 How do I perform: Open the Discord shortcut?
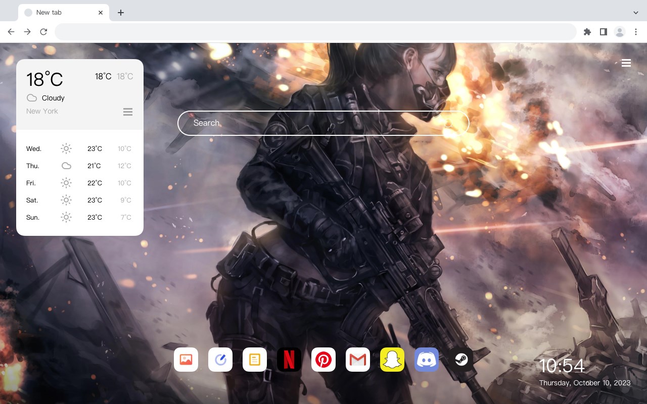(x=427, y=360)
